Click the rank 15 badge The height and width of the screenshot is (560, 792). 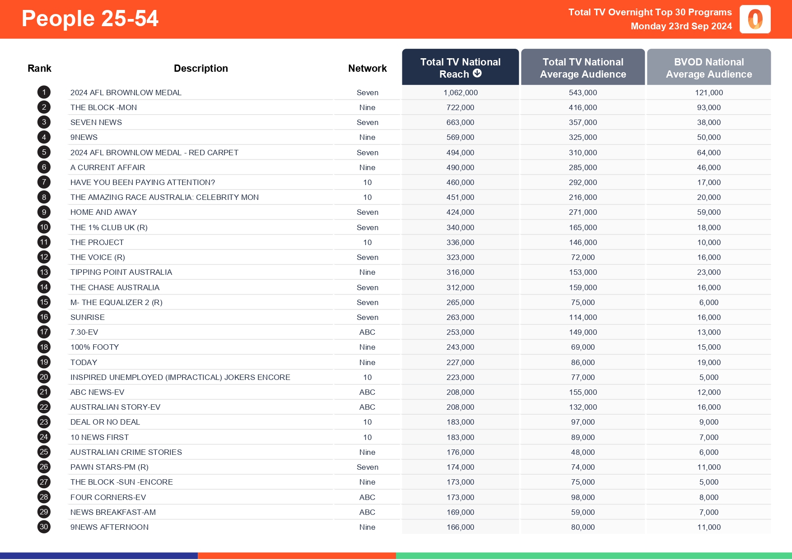43,302
